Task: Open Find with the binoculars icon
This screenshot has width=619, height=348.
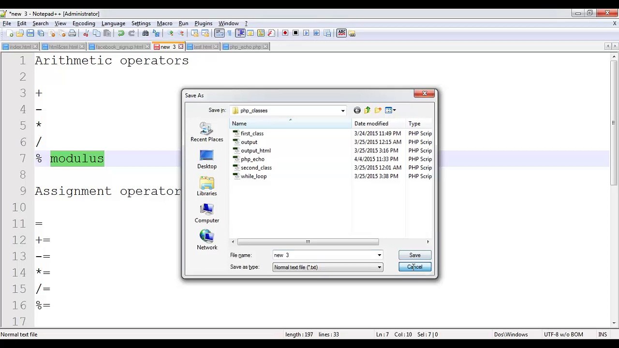Action: [145, 33]
